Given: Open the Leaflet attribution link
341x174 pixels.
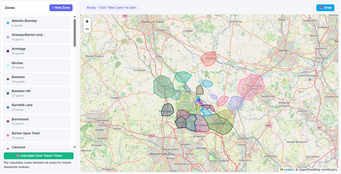Looking at the screenshot, I should [x=289, y=170].
